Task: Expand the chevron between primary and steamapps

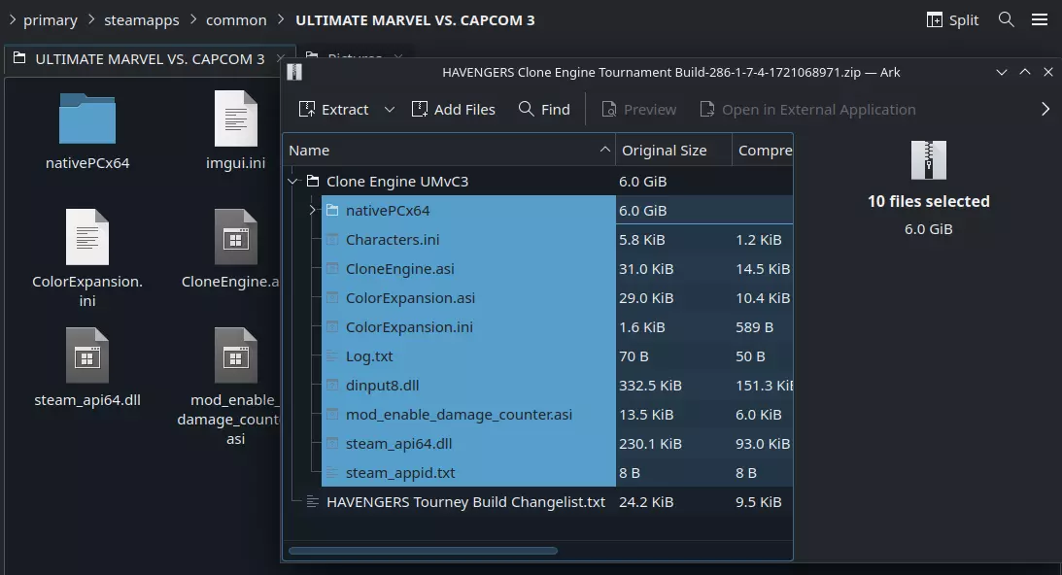Action: pyautogui.click(x=91, y=20)
